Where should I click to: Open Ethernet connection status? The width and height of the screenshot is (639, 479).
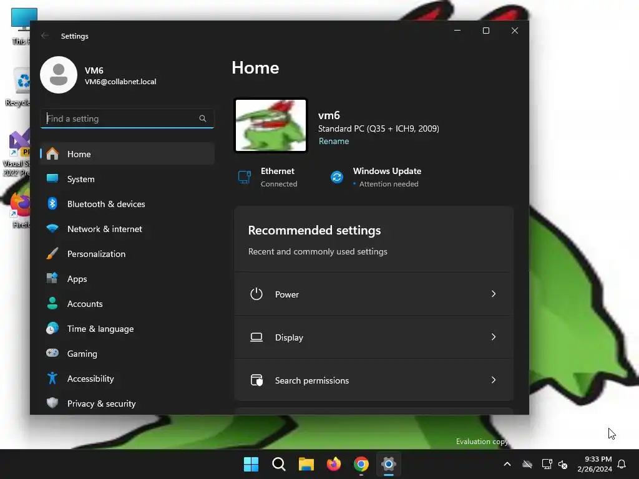click(268, 177)
